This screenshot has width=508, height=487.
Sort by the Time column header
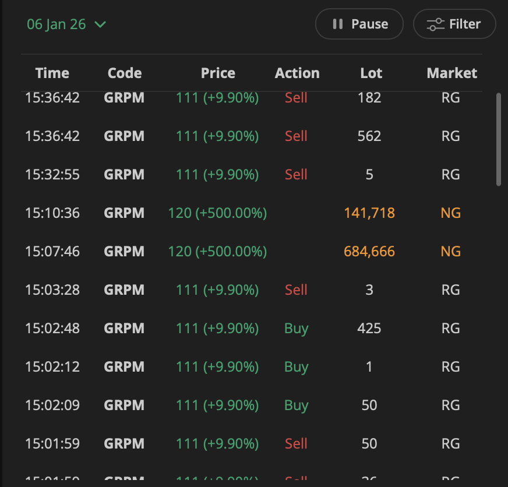click(52, 73)
